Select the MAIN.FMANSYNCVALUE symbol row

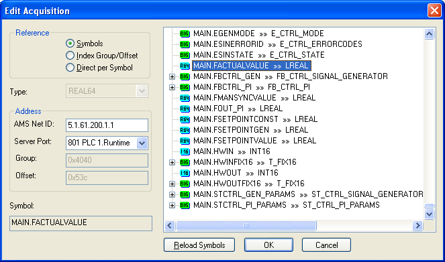pos(254,98)
